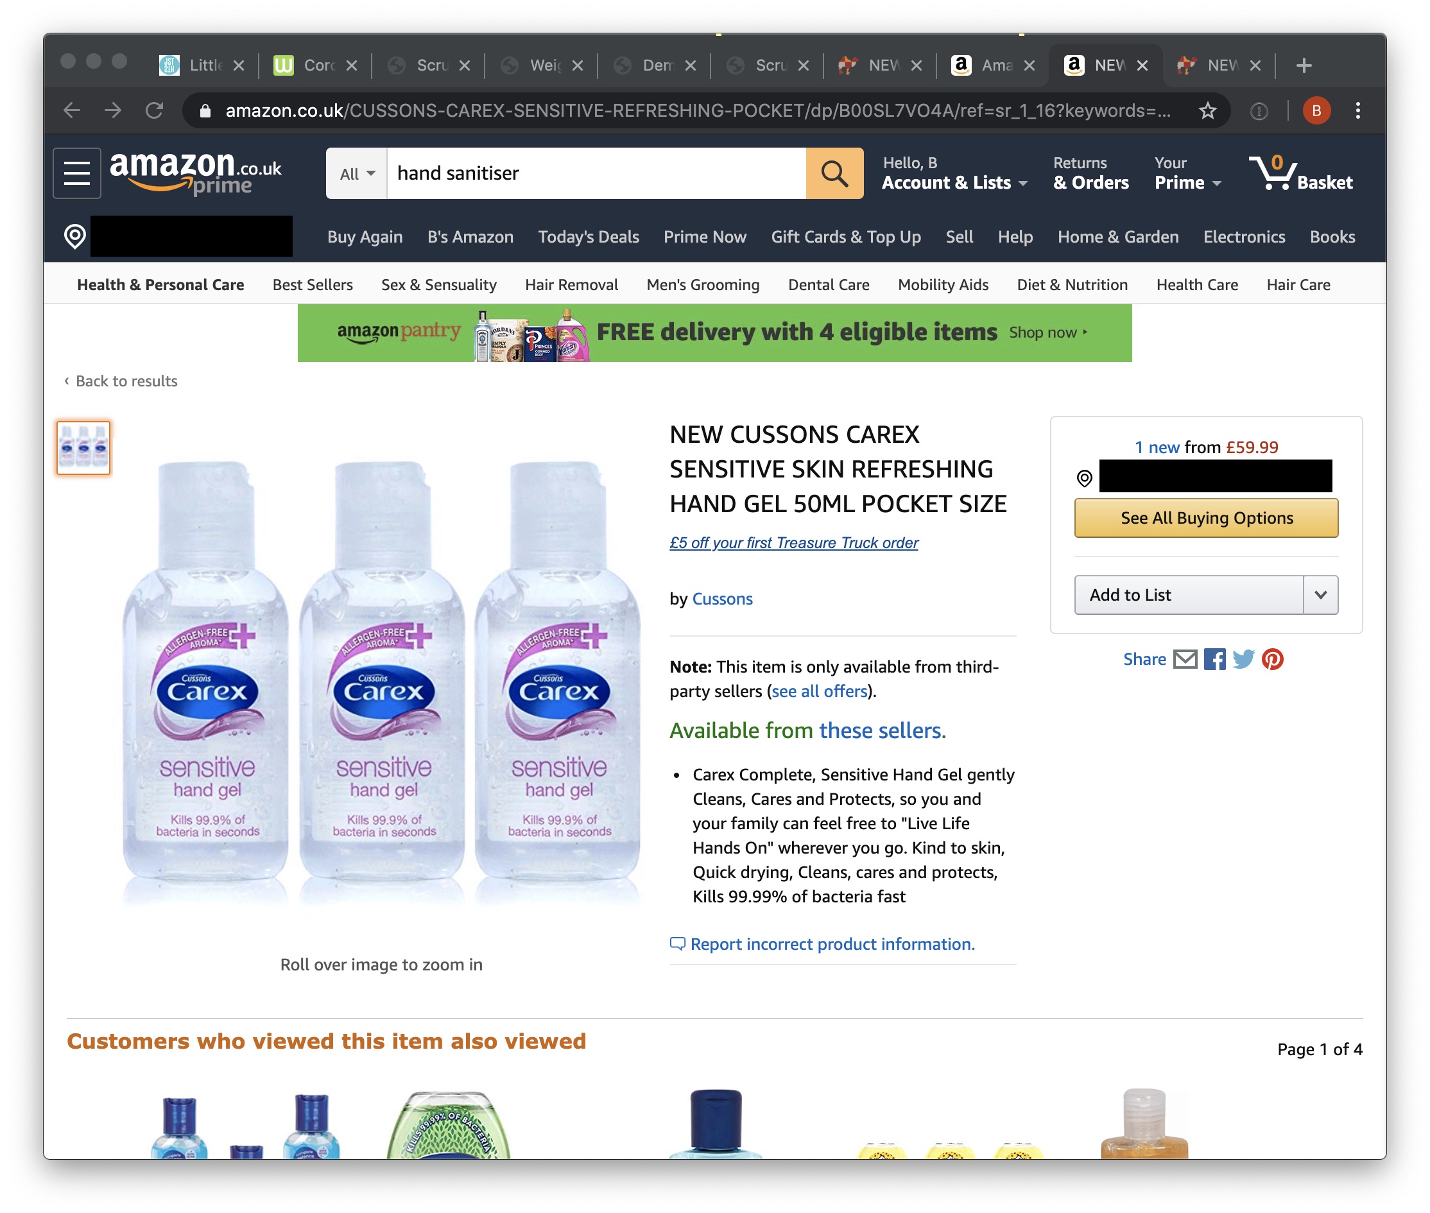Select Gift Cards & Top Up

tap(846, 237)
